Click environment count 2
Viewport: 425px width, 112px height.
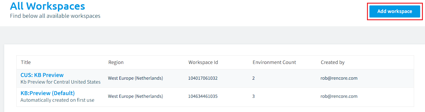253,78
